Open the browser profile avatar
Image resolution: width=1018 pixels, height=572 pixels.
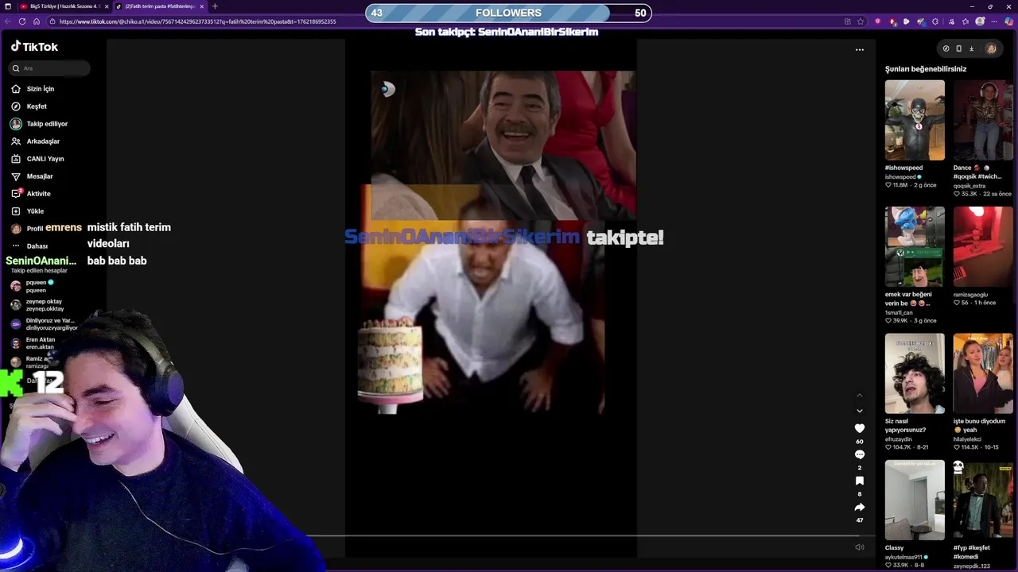click(980, 21)
